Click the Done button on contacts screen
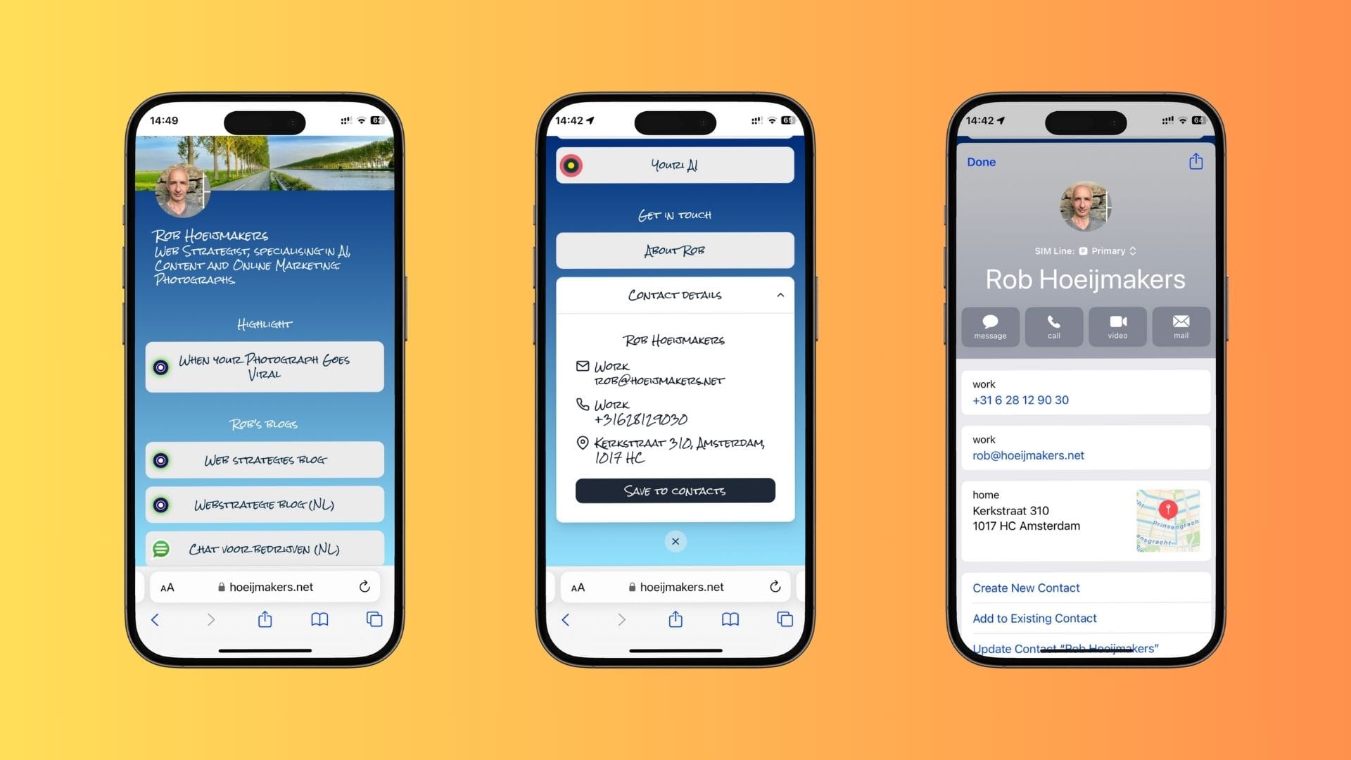 pos(982,161)
